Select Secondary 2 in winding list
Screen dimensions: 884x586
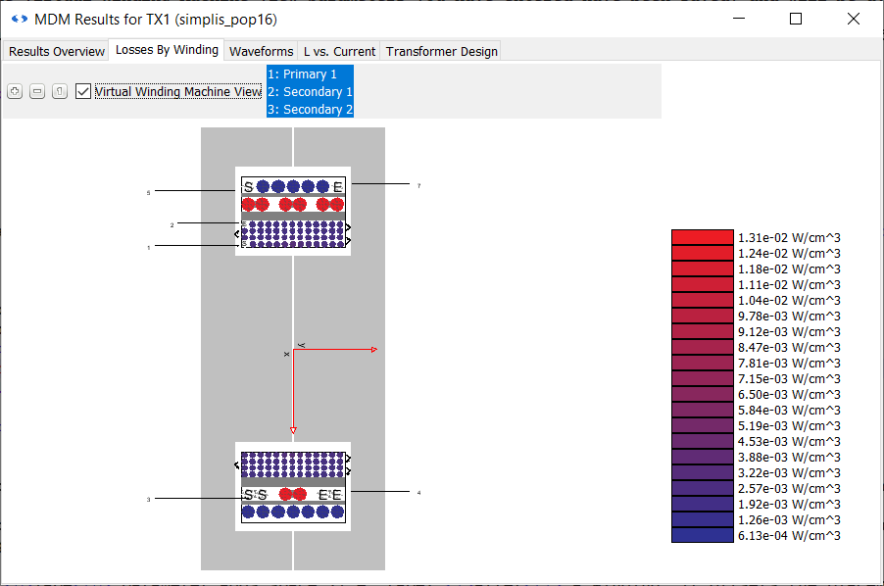(x=309, y=110)
